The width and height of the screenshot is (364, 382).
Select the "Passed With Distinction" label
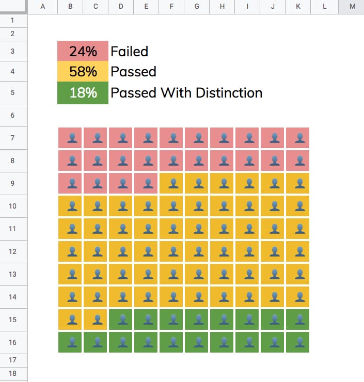186,93
